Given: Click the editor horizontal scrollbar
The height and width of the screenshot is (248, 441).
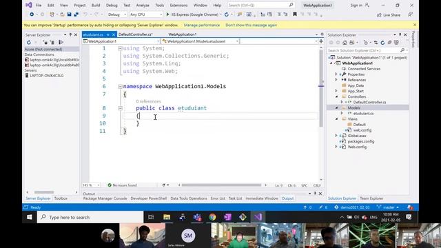Looking at the screenshot, I should click(221, 185).
